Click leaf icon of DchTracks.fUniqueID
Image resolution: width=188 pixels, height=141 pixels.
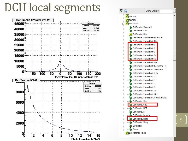click(131, 27)
